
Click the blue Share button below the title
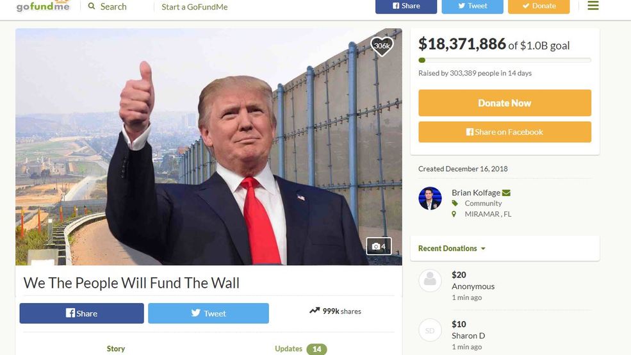pyautogui.click(x=82, y=313)
